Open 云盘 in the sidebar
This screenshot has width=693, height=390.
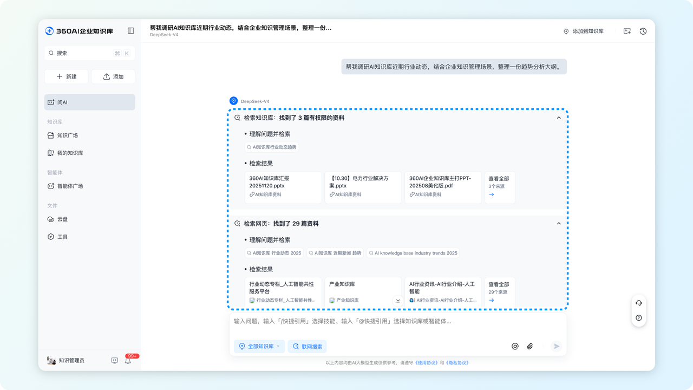[90, 219]
